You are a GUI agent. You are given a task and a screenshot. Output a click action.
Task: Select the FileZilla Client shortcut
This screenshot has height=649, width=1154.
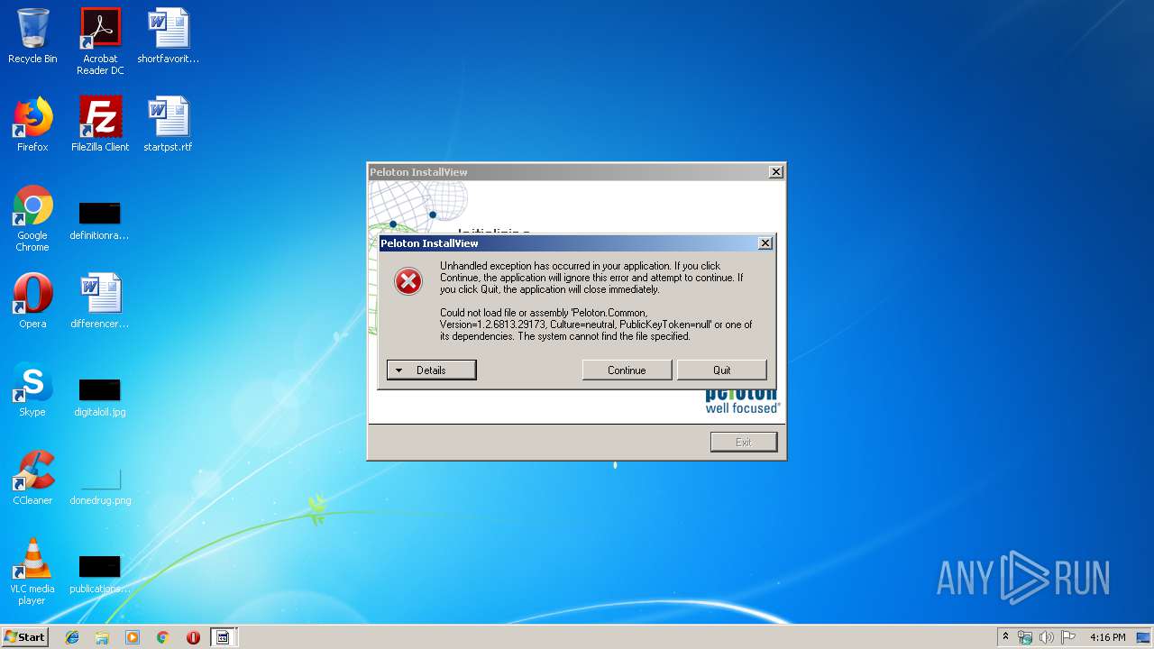[100, 124]
